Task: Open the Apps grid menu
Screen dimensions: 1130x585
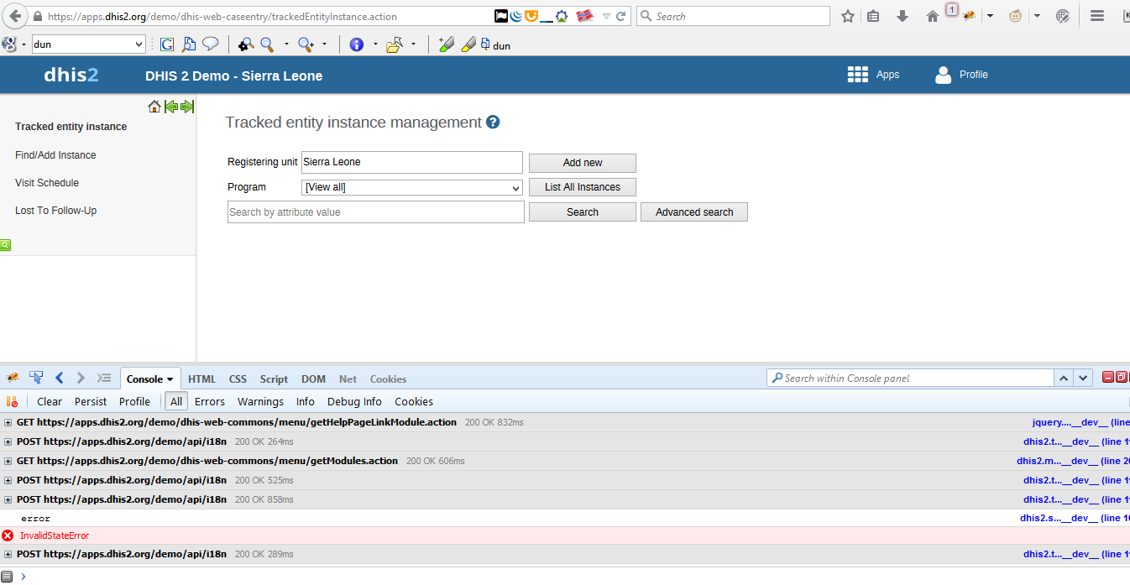Action: pyautogui.click(x=857, y=75)
